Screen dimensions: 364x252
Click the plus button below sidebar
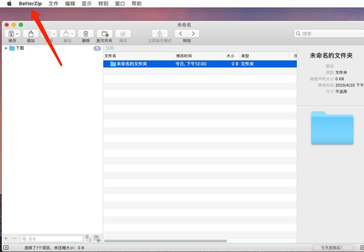click(x=6, y=239)
